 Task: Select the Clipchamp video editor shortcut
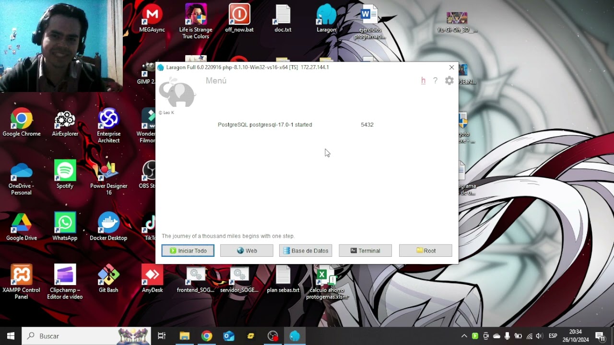[x=65, y=282]
